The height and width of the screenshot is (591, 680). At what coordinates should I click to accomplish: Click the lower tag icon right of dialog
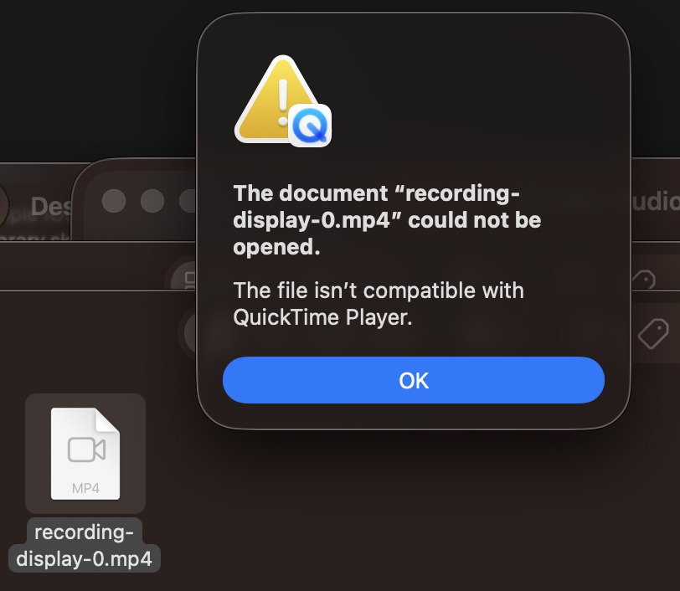[652, 335]
